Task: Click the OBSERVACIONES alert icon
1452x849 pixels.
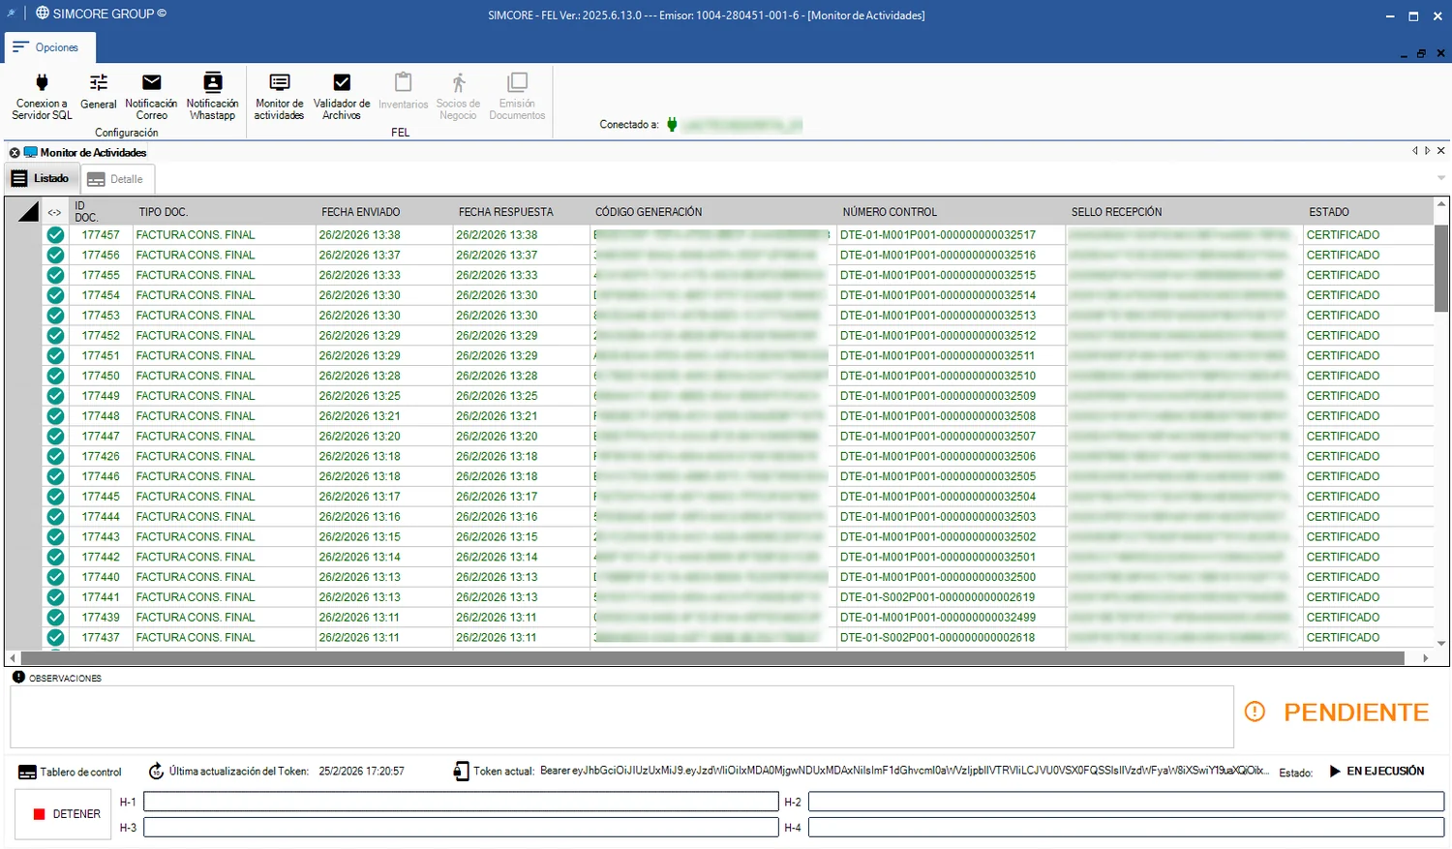Action: (x=18, y=677)
